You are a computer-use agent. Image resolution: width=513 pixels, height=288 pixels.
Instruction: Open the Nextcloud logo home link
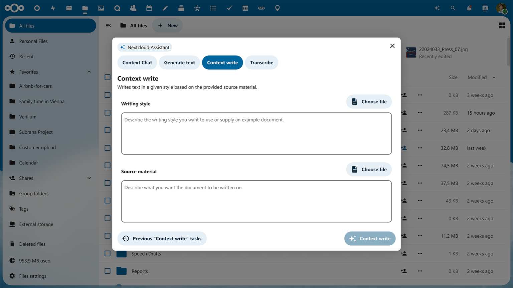coord(14,8)
